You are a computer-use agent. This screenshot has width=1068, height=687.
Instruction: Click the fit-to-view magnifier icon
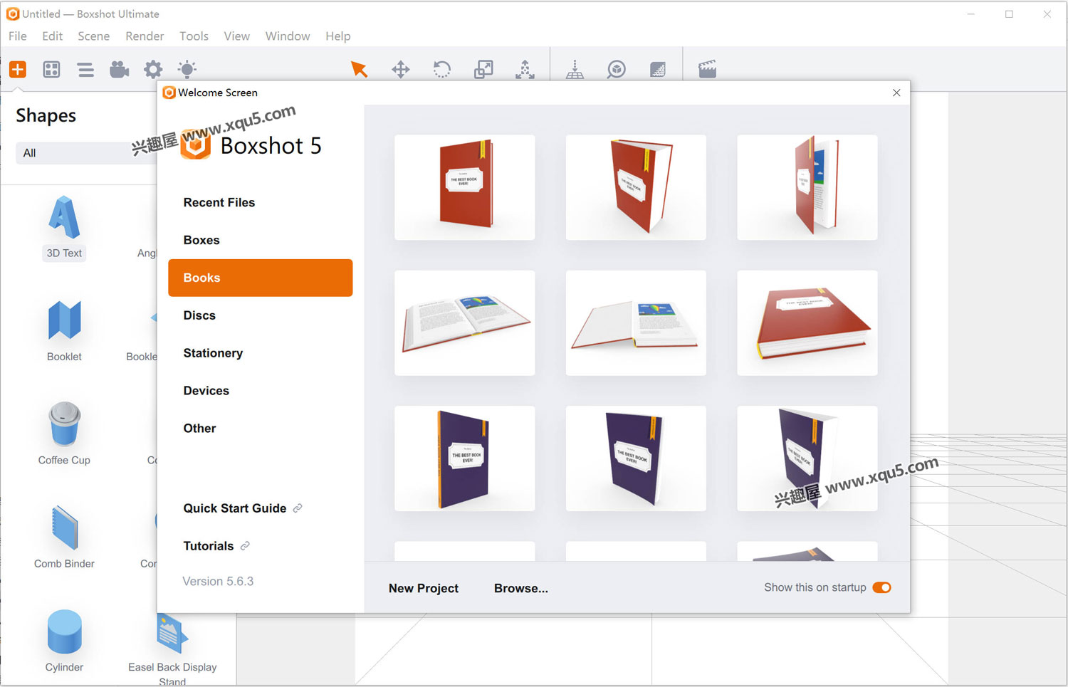point(617,69)
